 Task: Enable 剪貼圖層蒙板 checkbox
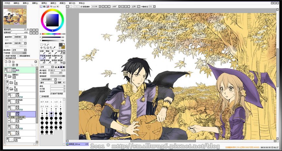(x=18, y=56)
